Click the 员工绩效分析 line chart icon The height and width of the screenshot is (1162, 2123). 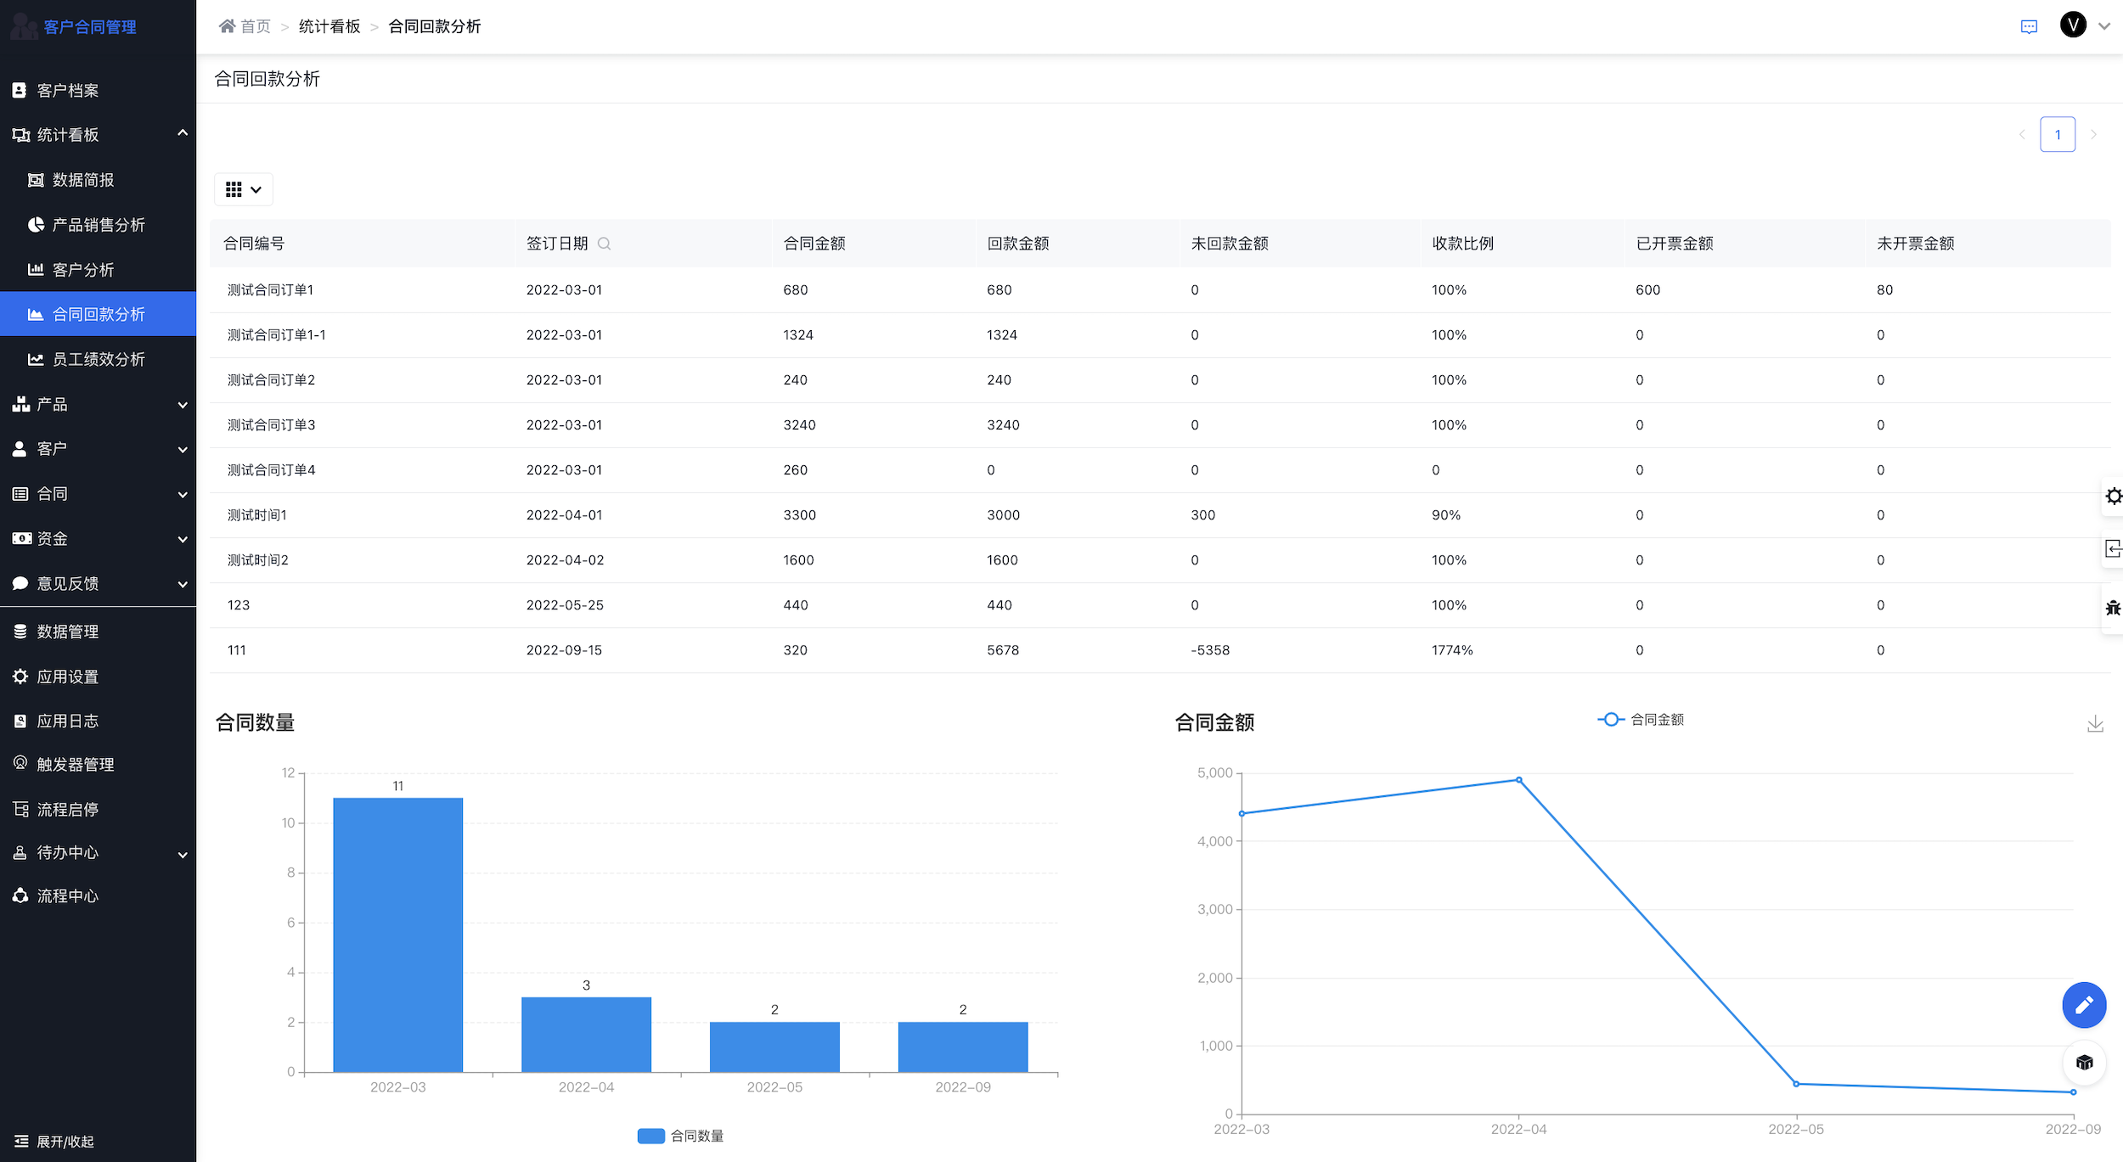(x=36, y=359)
